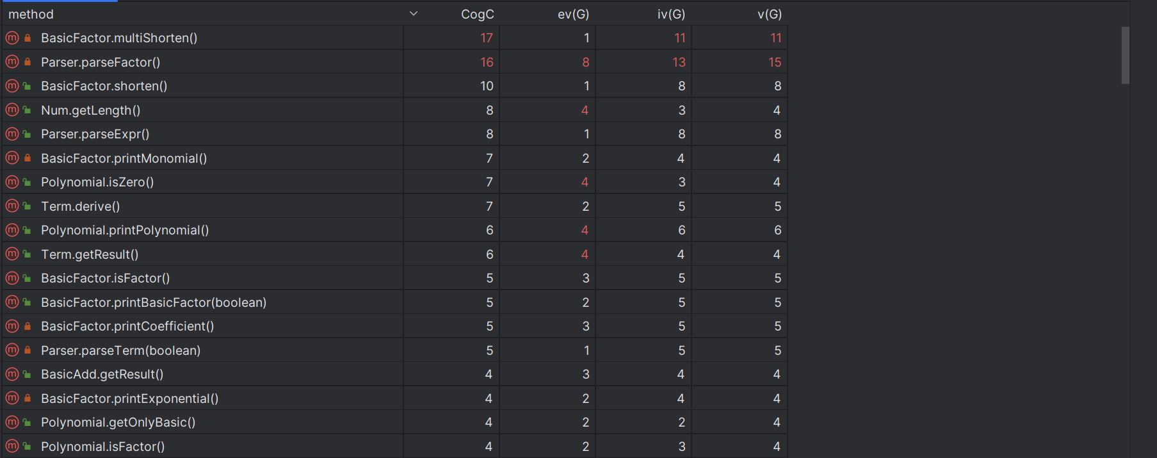Click the iv(G) column header
The image size is (1157, 458).
(670, 14)
